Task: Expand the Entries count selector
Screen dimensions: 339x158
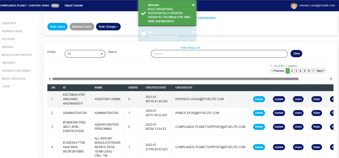Action: click(85, 54)
